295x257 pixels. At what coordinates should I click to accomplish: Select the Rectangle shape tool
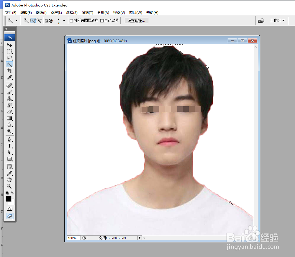coord(9,159)
